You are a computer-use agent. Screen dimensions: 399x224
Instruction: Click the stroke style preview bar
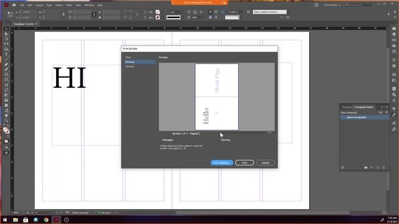point(173,17)
